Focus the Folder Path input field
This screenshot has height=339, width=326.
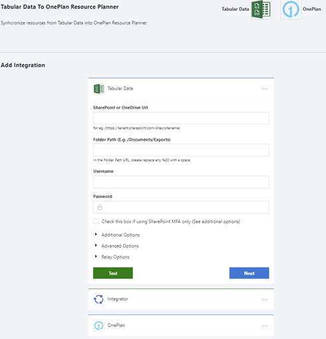coord(181,150)
